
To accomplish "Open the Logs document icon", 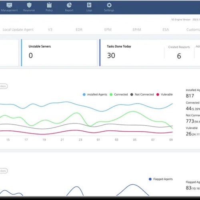I will 89,5.
